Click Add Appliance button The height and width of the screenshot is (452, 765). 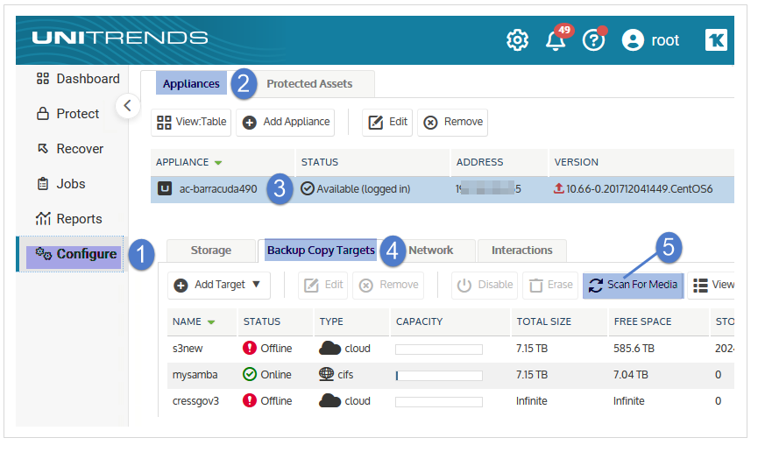click(x=286, y=122)
